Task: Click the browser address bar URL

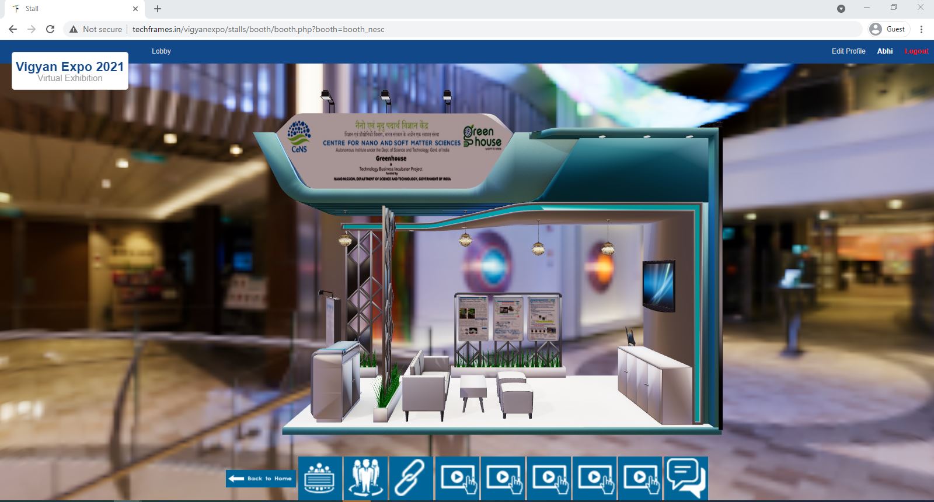Action: [x=258, y=29]
